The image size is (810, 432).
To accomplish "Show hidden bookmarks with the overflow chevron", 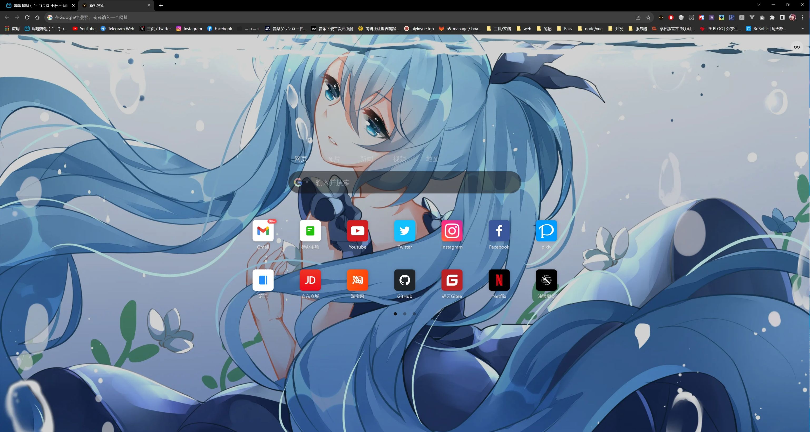I will click(x=802, y=28).
